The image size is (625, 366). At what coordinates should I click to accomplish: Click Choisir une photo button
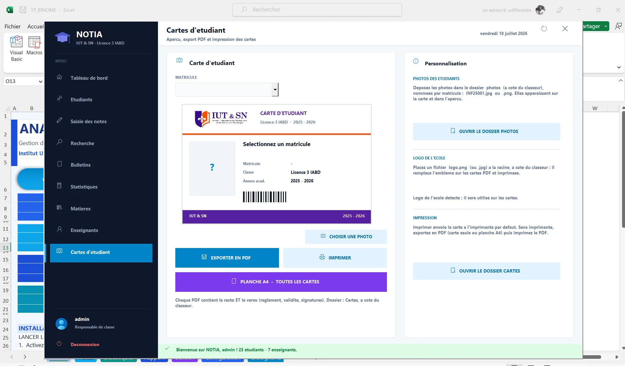[346, 237]
